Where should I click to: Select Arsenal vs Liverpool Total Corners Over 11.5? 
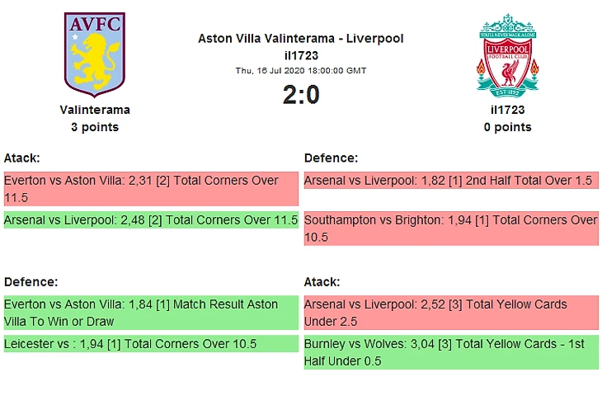(150, 220)
